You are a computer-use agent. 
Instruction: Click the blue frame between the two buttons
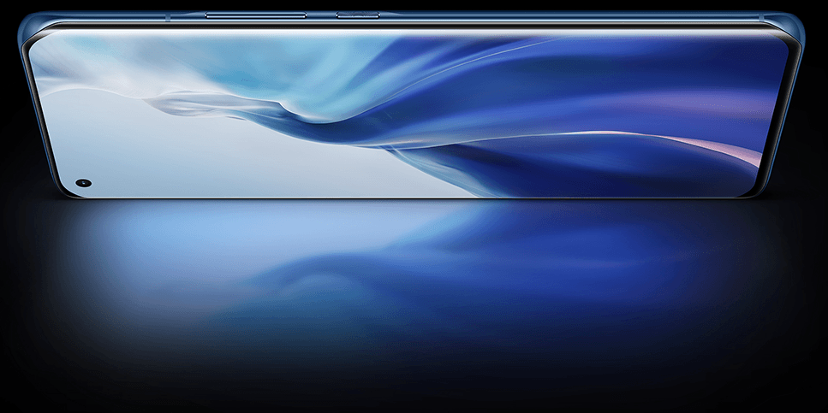pos(321,15)
